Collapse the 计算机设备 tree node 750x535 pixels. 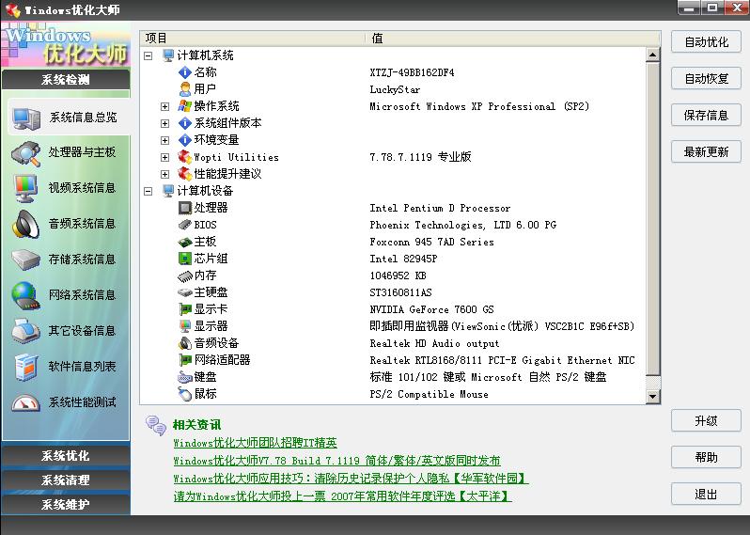pyautogui.click(x=148, y=191)
